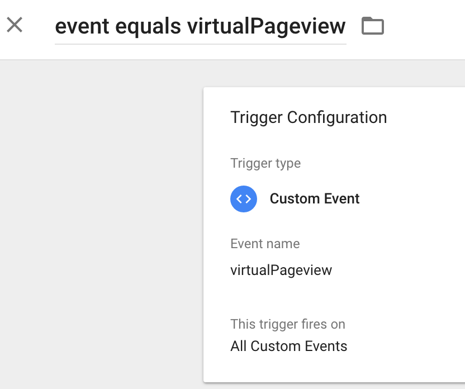Screen dimensions: 465x389
Task: Select the Custom Event trigger type label
Action: tap(314, 198)
